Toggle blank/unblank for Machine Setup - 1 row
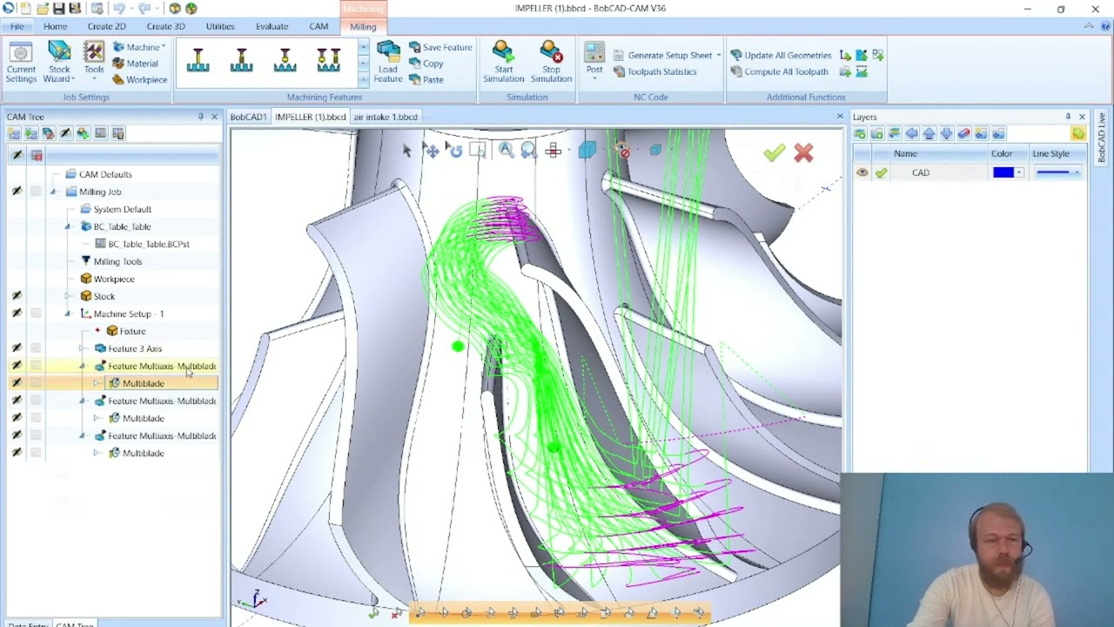 click(x=17, y=313)
